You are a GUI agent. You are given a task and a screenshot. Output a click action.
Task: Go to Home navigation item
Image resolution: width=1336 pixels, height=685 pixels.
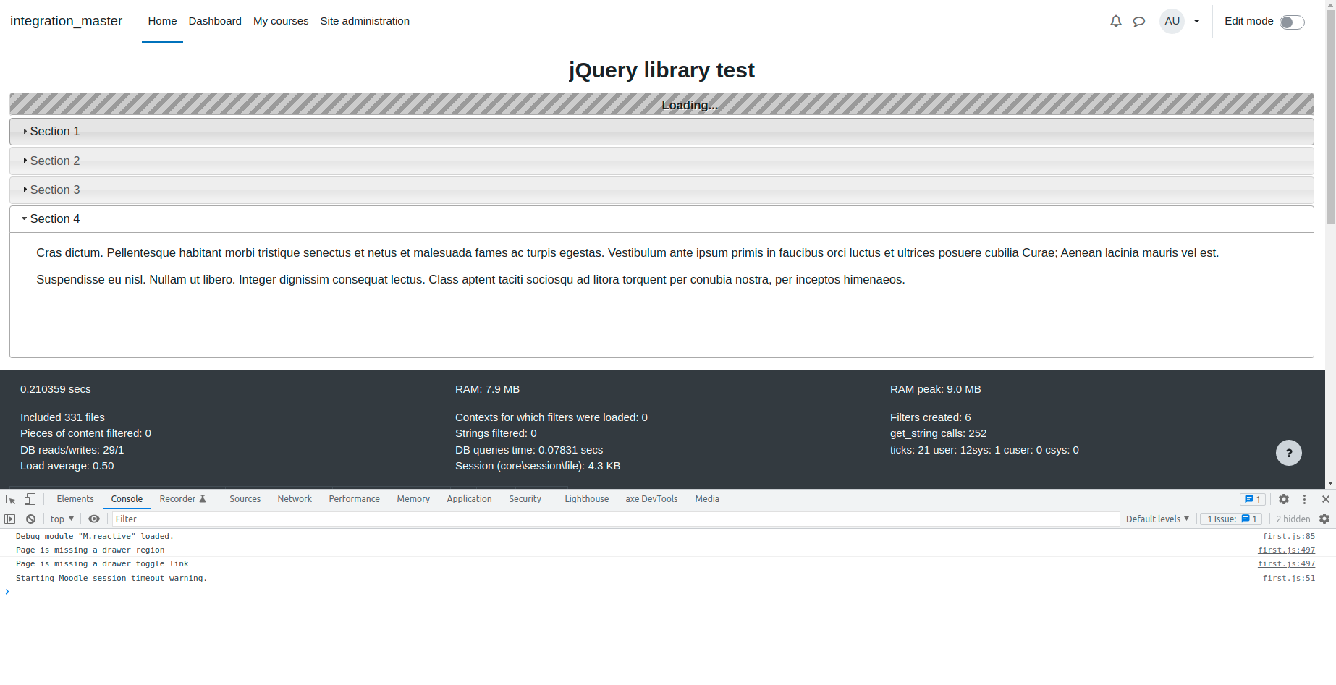click(162, 21)
